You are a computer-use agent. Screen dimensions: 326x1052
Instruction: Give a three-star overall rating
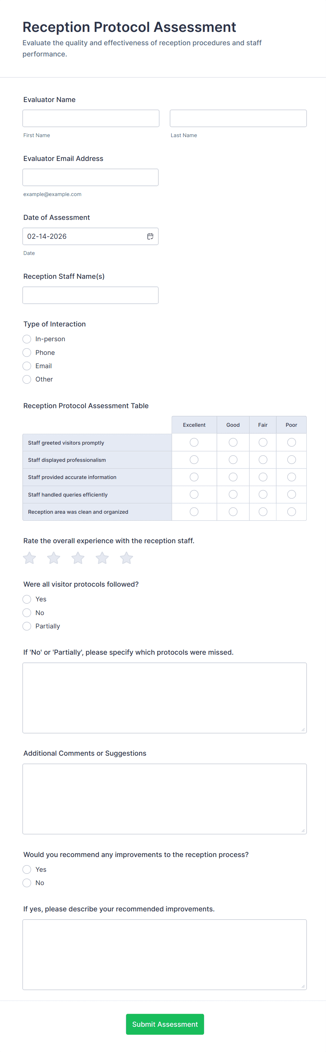(x=78, y=558)
